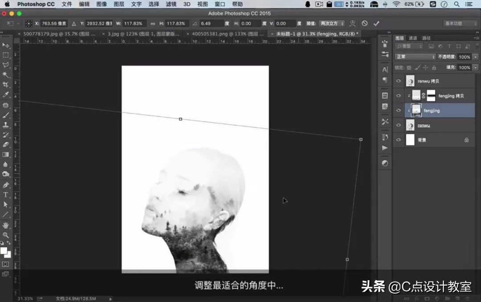Click the foreground color swatch
The image size is (481, 302).
coord(4,250)
